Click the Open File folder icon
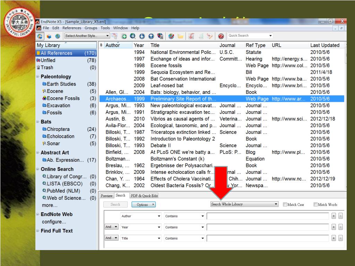 point(180,36)
